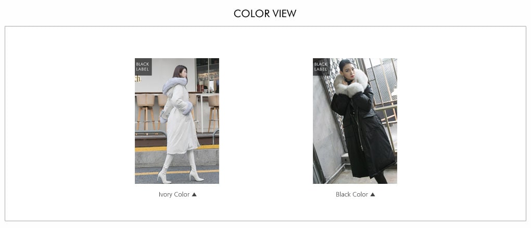Click the fur cuff on the ivory coat sleeve
This screenshot has width=531, height=228.
[187, 109]
